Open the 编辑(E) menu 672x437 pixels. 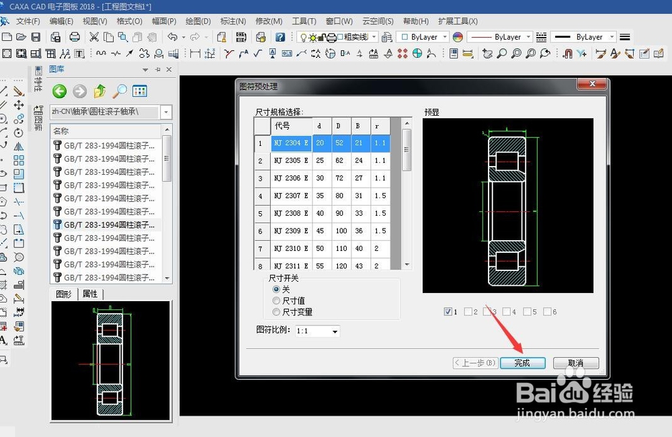pos(61,21)
